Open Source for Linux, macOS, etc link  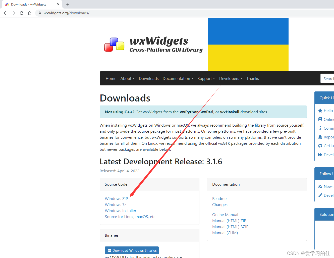pyautogui.click(x=130, y=217)
